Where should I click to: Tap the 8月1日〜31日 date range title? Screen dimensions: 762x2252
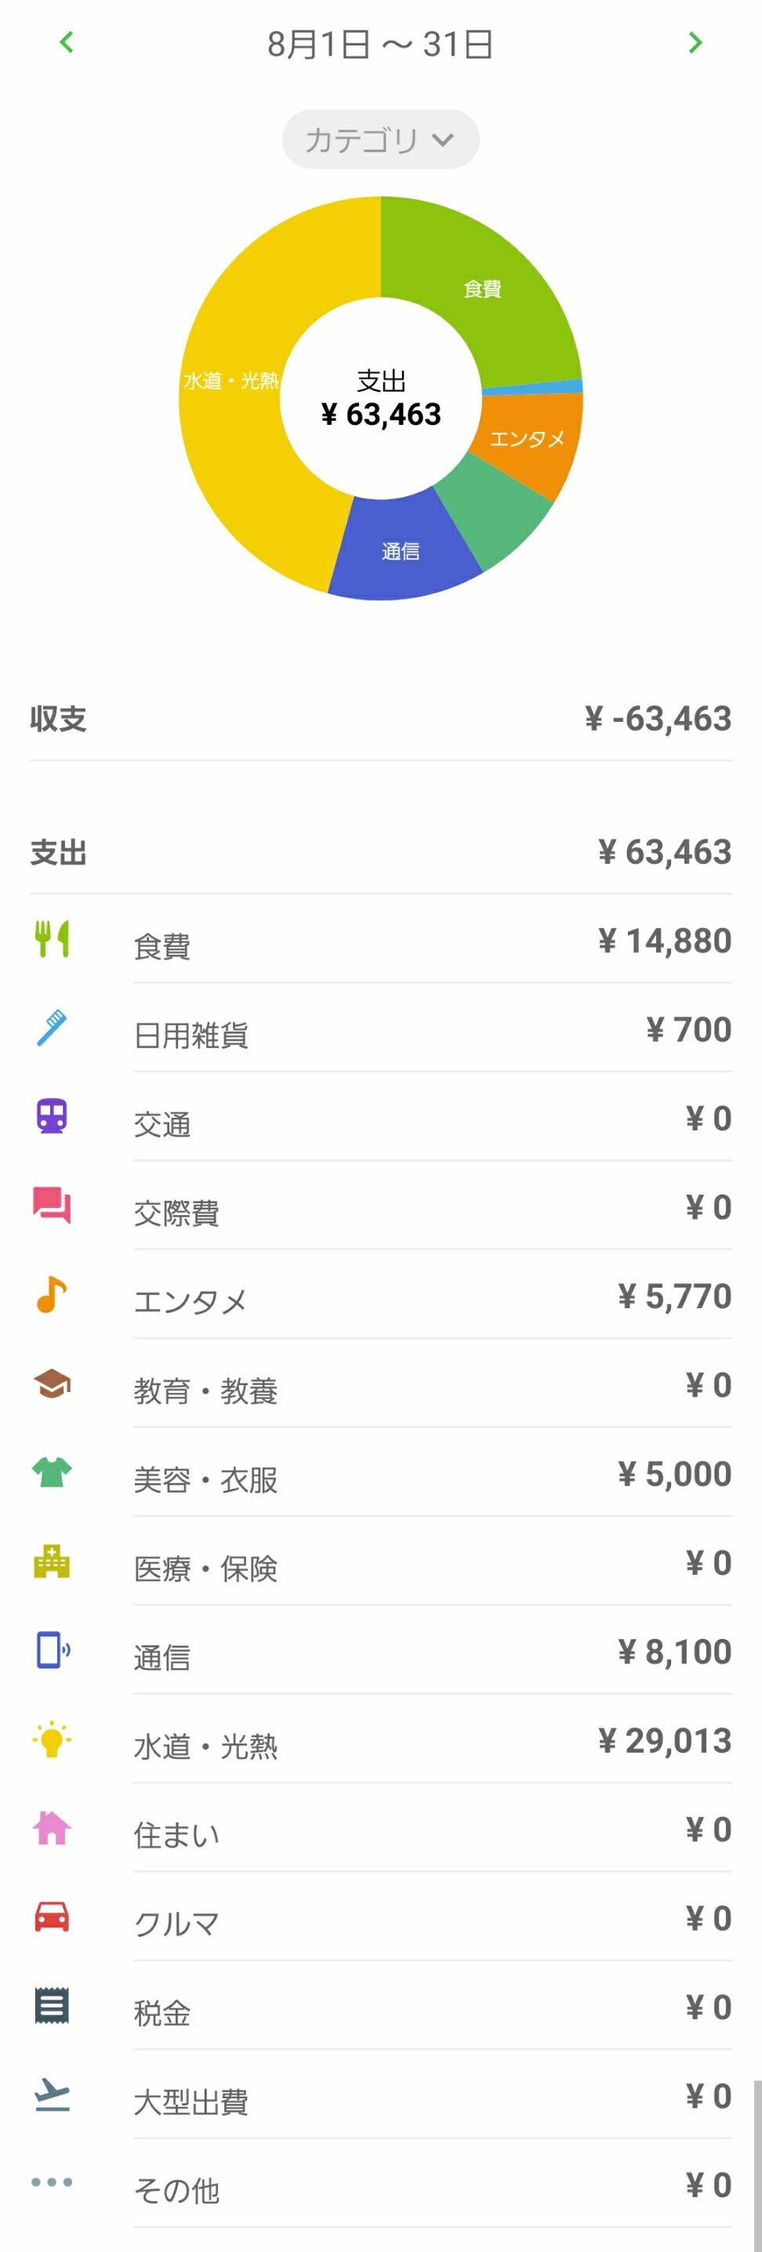pos(380,44)
